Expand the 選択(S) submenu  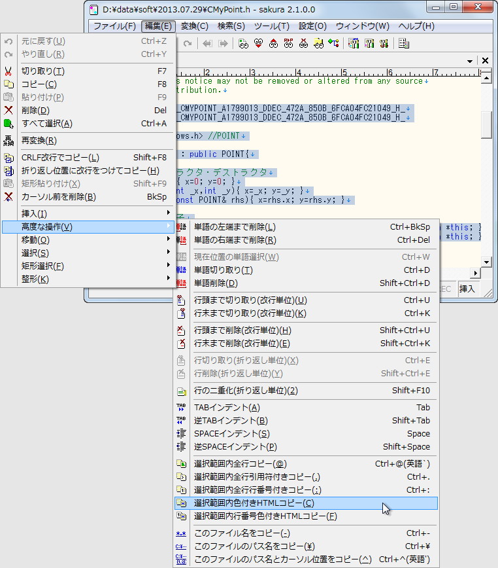click(87, 253)
